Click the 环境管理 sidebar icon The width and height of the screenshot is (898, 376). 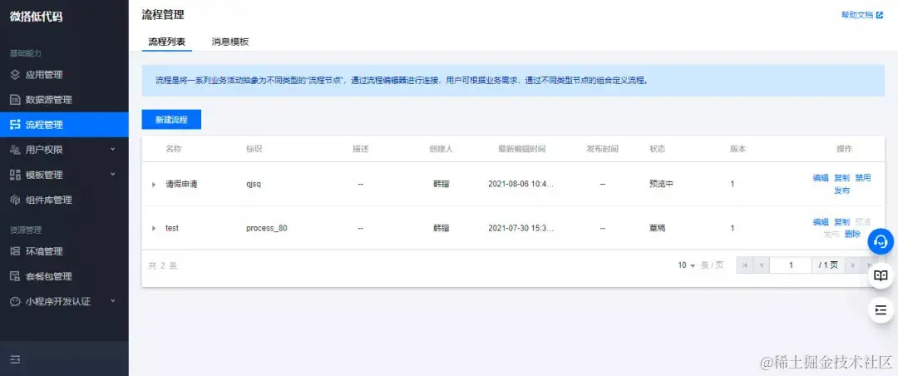(x=16, y=251)
